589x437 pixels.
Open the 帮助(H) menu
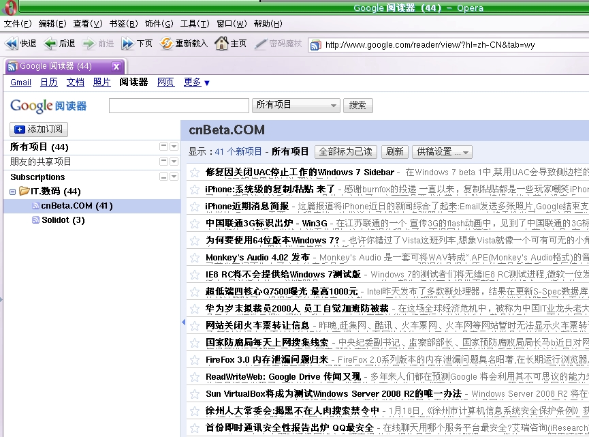[x=268, y=24]
